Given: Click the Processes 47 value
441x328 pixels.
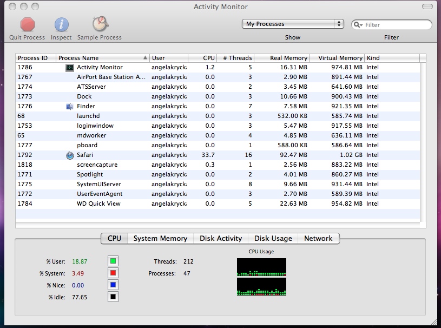Looking at the screenshot, I should [187, 273].
